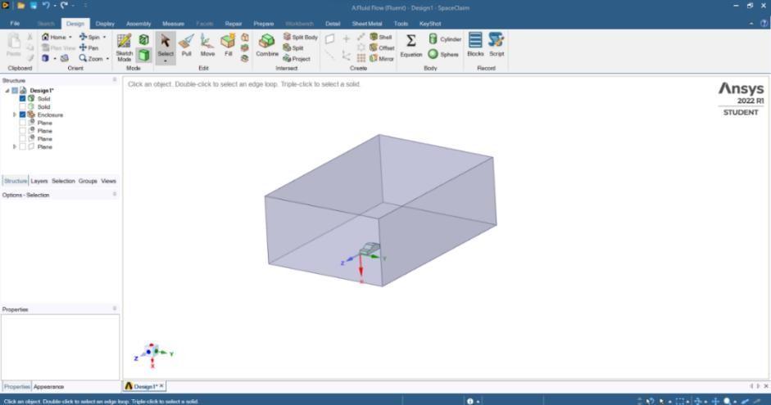
Task: Click the Project tool
Action: tap(297, 58)
